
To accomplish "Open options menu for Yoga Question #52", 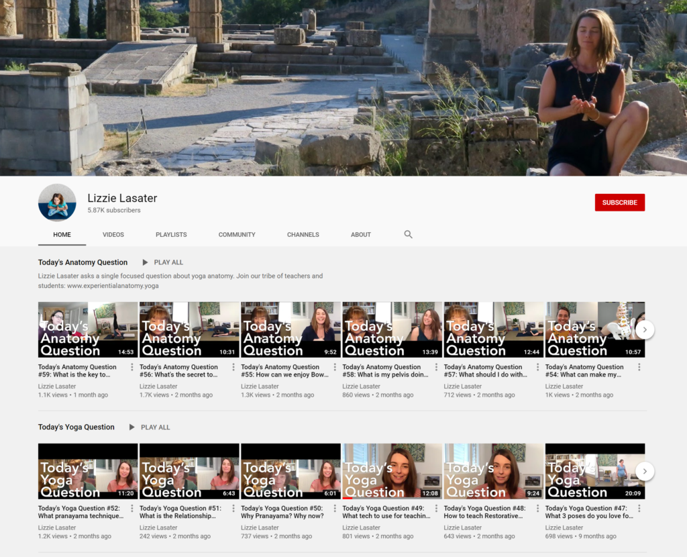I will pyautogui.click(x=132, y=509).
